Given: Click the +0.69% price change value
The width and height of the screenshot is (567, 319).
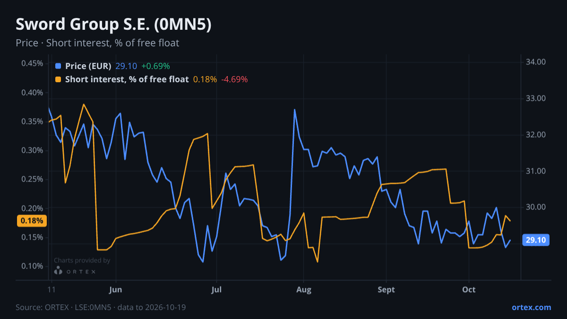Looking at the screenshot, I should click(x=155, y=66).
